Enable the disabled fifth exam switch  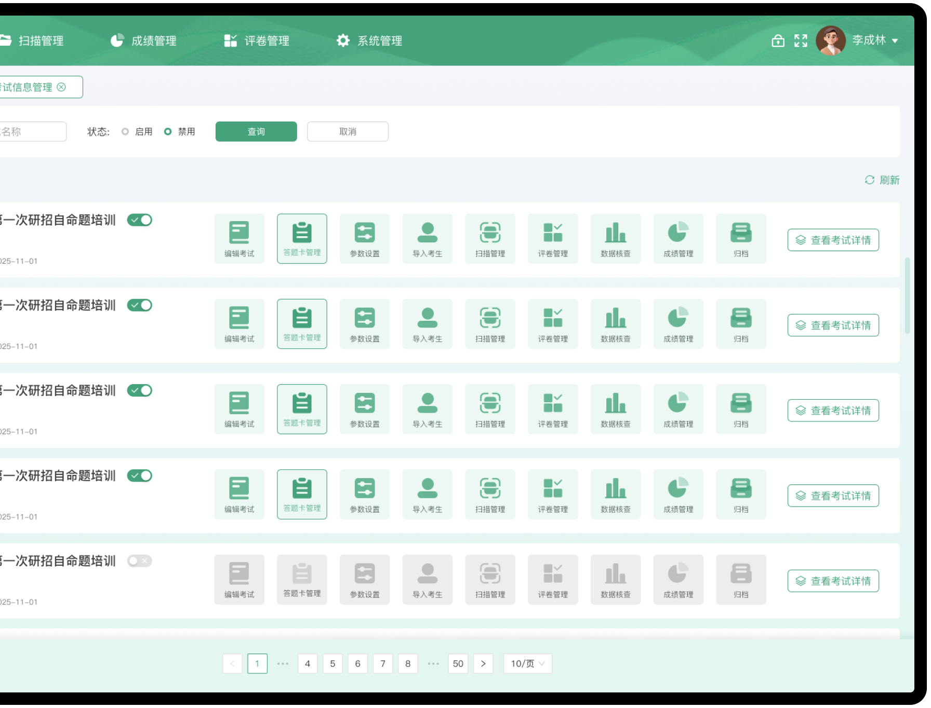tap(140, 561)
